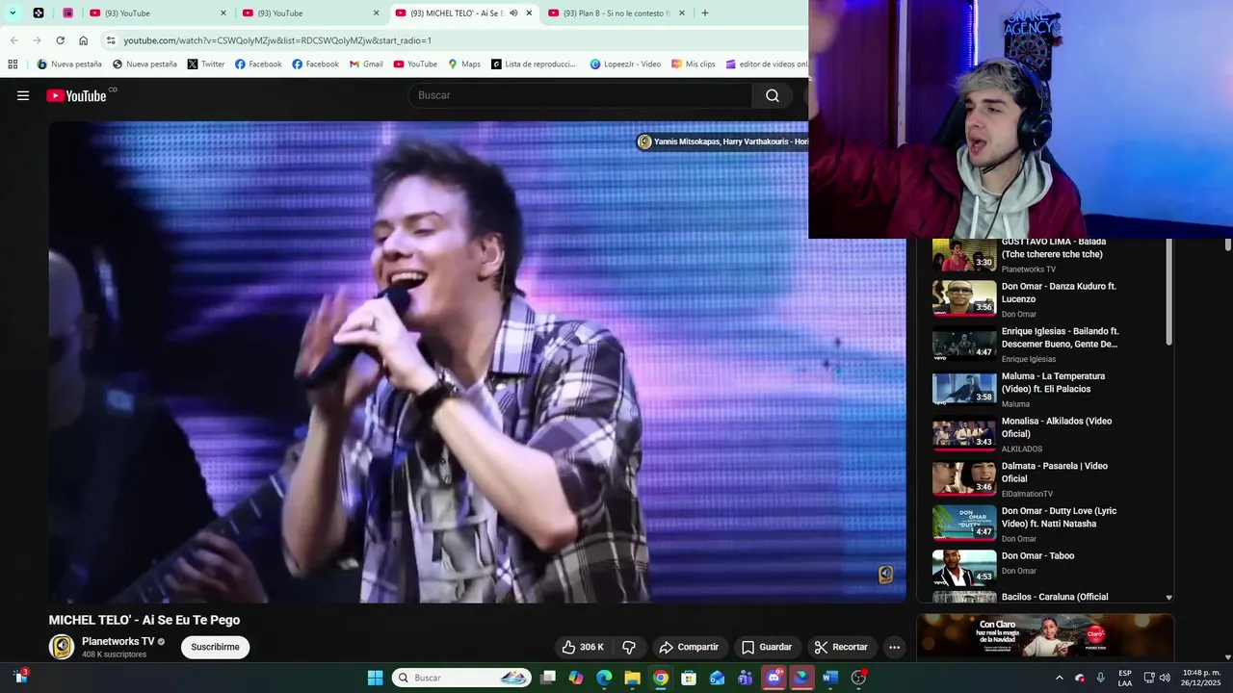Select Maluma - La Temperatura in playlist
1233x693 pixels.
(1046, 389)
